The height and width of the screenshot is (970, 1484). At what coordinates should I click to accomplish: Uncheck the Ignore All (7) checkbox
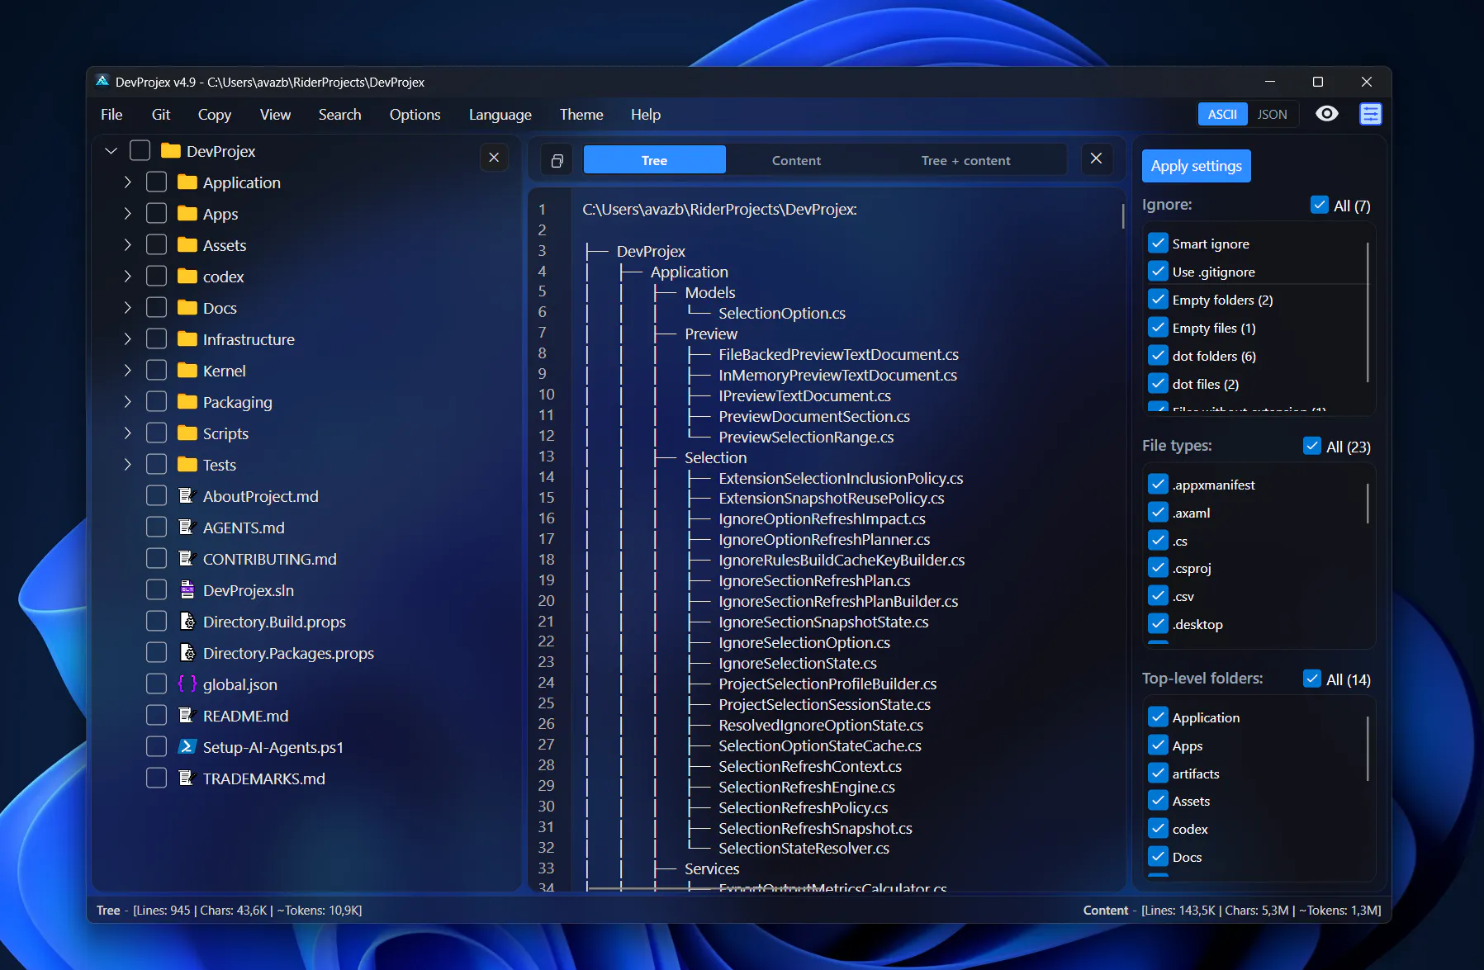[1320, 205]
